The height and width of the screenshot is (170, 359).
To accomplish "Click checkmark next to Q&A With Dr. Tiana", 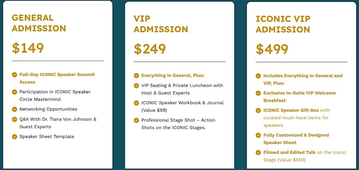I will click(14, 119).
